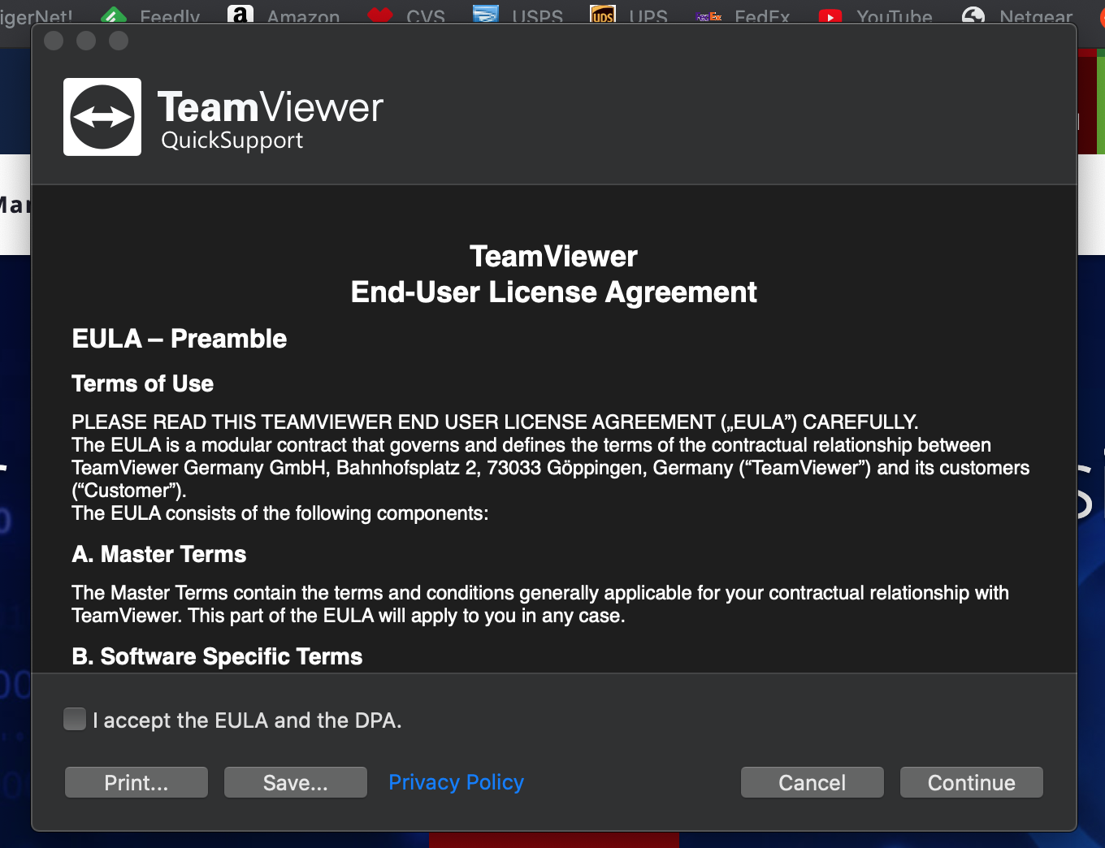The width and height of the screenshot is (1105, 848).
Task: Click Continue to proceed
Action: (x=972, y=782)
